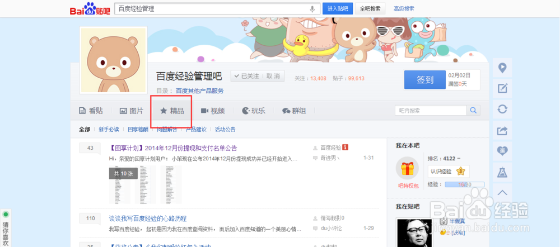Click the user portrait under 我在贴吧
The height and width of the screenshot is (247, 560).
point(414,232)
